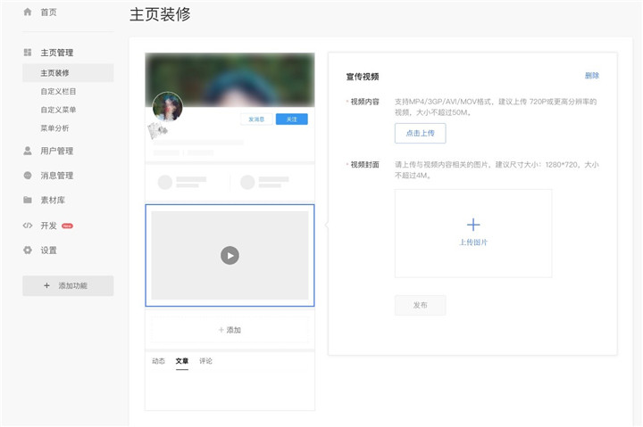
Task: Click the 素材库 folder icon
Action: [28, 200]
